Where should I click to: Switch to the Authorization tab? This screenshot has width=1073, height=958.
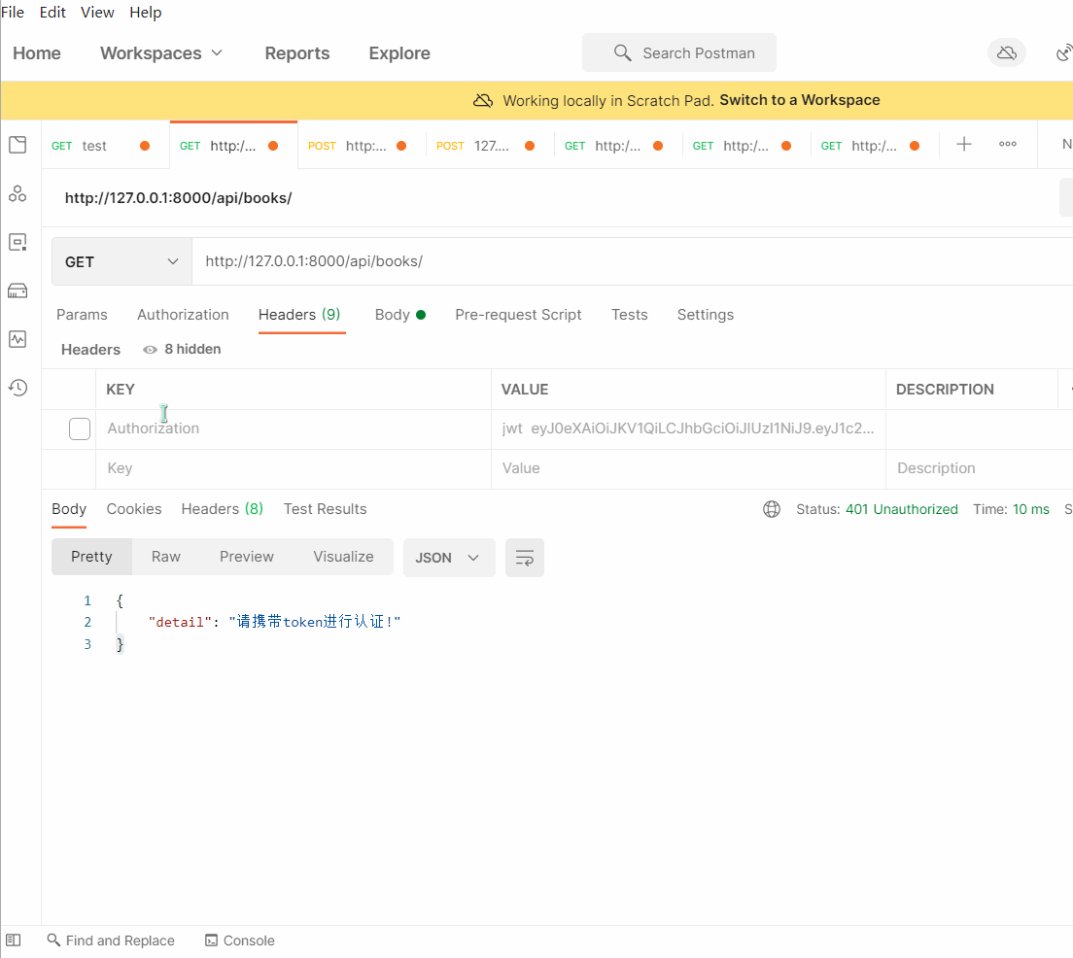(183, 315)
